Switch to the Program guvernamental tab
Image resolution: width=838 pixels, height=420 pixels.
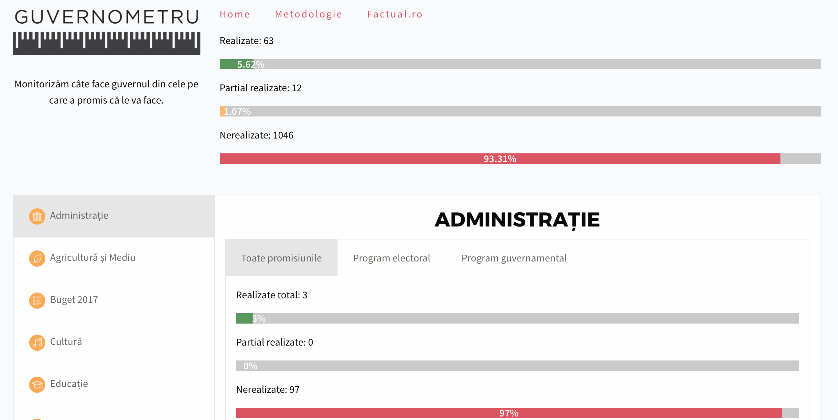click(514, 258)
